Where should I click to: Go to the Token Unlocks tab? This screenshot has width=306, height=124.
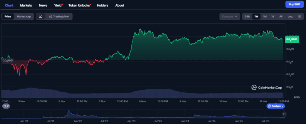(79, 5)
